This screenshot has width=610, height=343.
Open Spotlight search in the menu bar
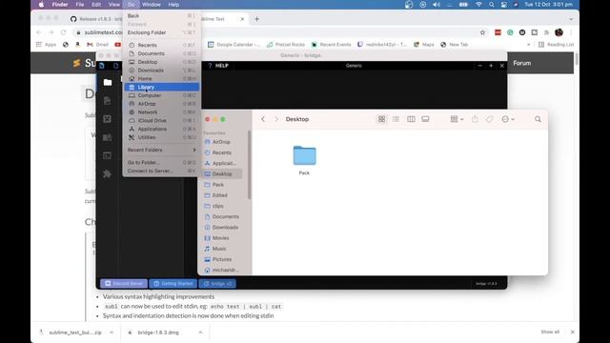pyautogui.click(x=492, y=5)
